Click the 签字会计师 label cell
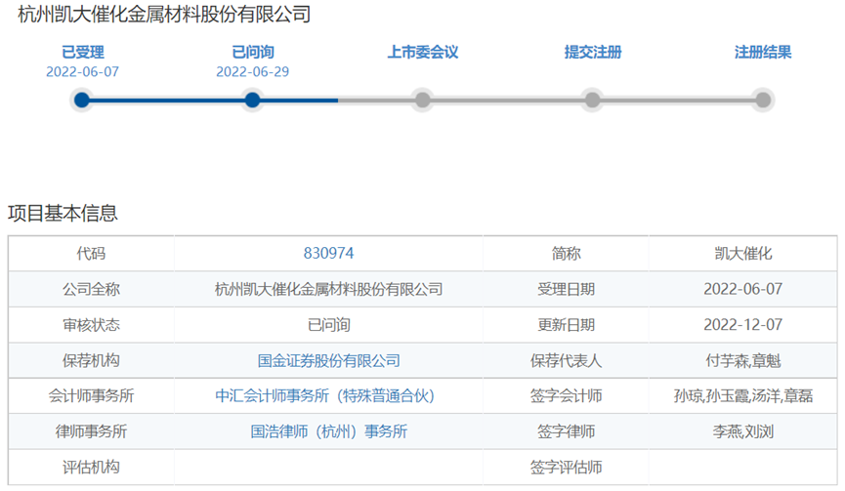Viewport: 845px width, 491px height. 566,395
